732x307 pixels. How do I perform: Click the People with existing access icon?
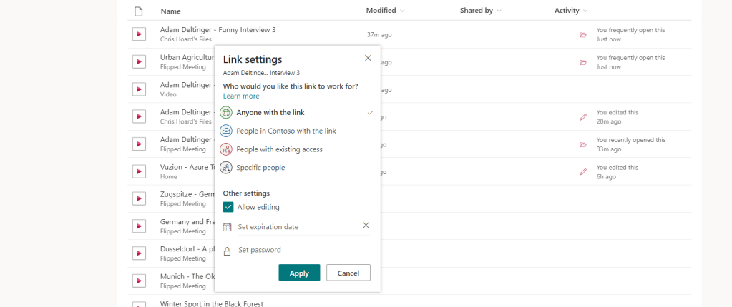tap(226, 149)
